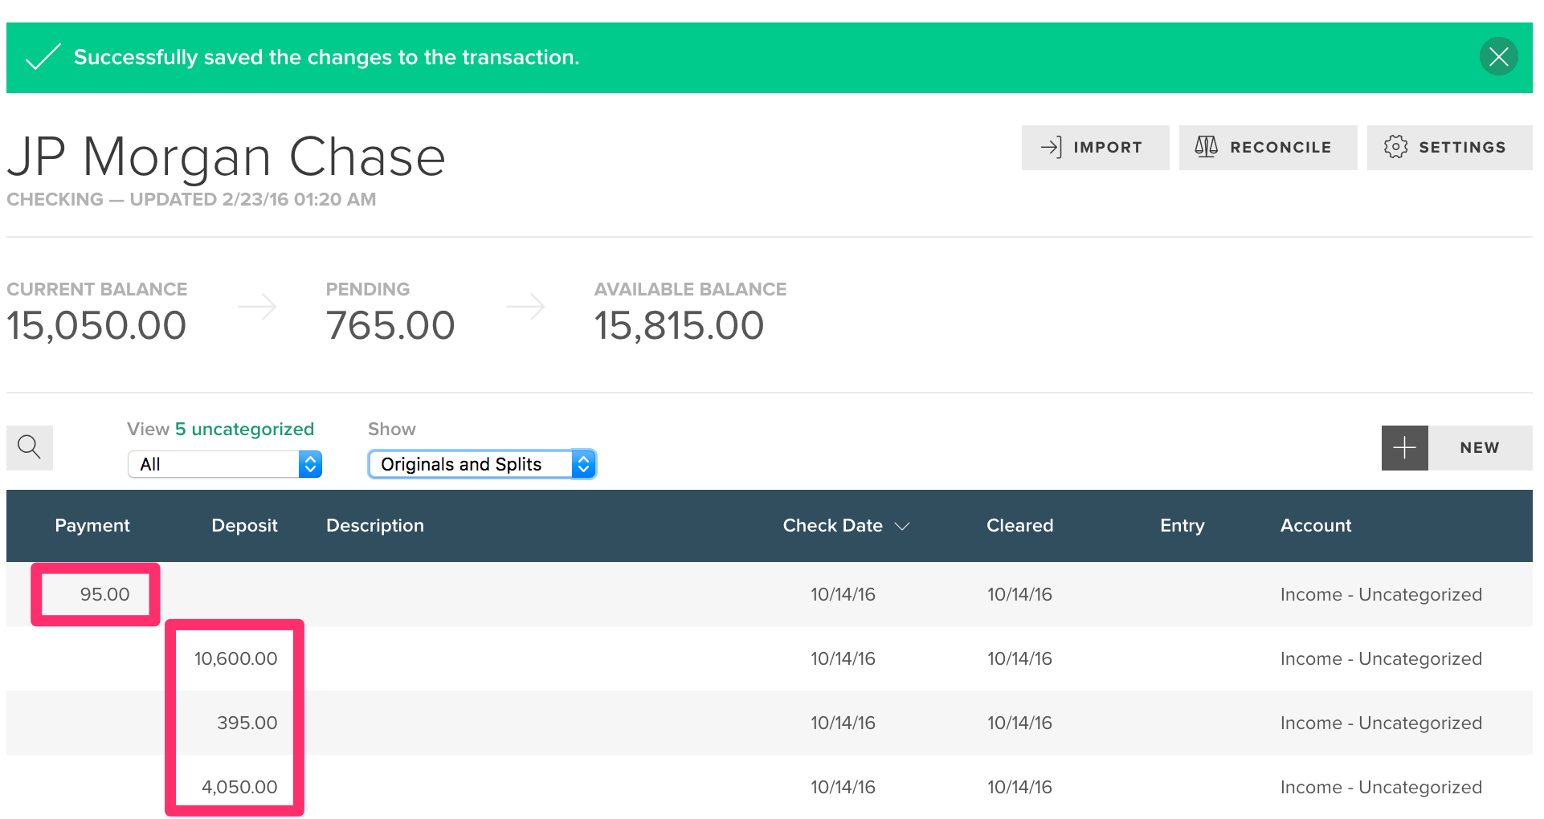Open the Originals and Splits dropdown
This screenshot has width=1544, height=819.
coord(482,464)
